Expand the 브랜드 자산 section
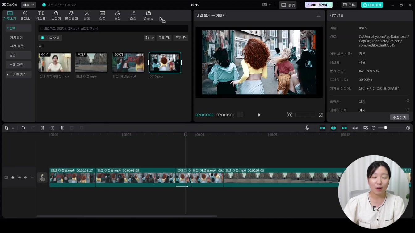The height and width of the screenshot is (233, 415). [19, 75]
